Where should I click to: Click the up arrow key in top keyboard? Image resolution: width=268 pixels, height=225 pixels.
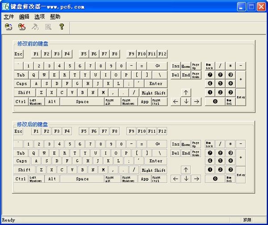[186, 93]
